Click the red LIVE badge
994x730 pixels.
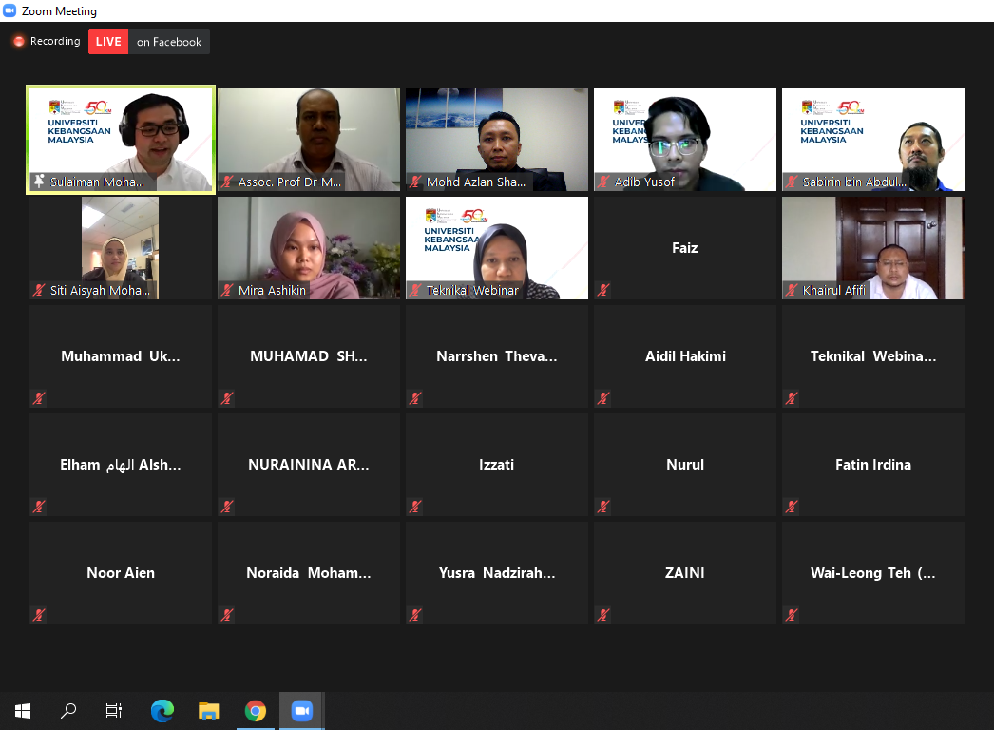coord(108,42)
